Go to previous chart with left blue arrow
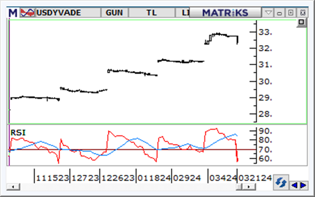Image resolution: width=315 pixels, height=197 pixels. [x=294, y=185]
